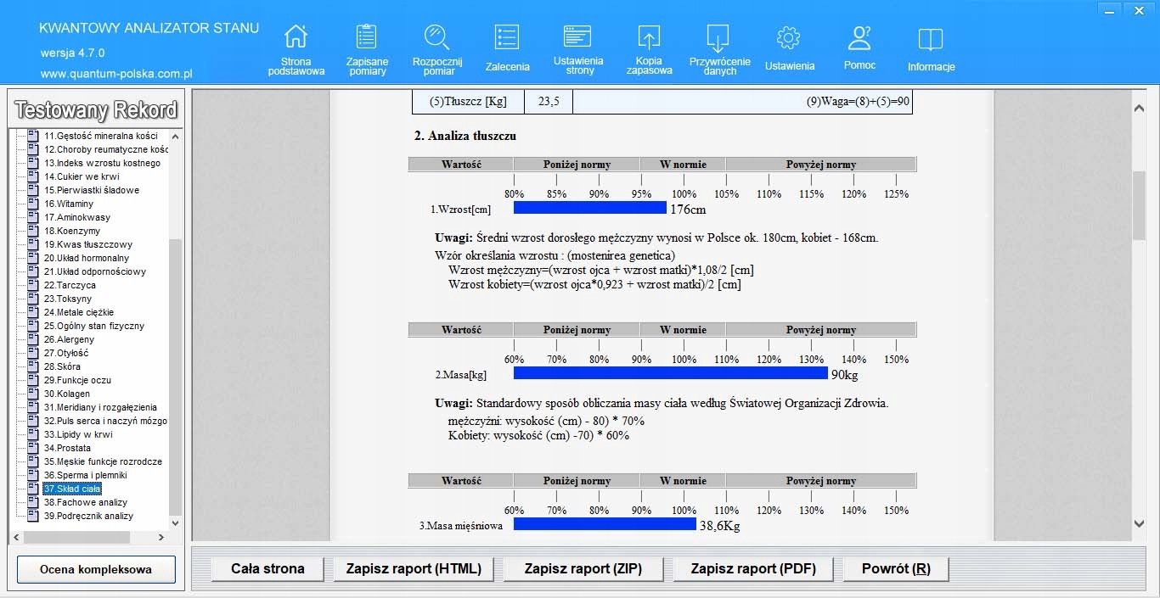1160x598 pixels.
Task: Open the Ocena kompleksowa assessment
Action: click(x=96, y=570)
